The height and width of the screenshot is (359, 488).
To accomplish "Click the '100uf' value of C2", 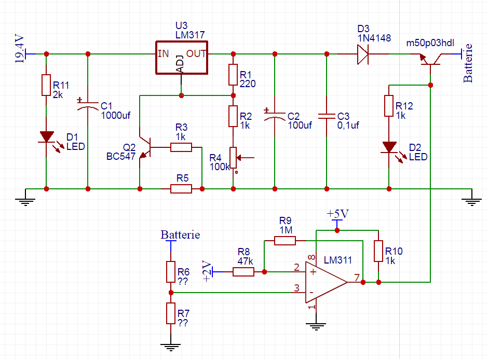I will click(x=300, y=126).
